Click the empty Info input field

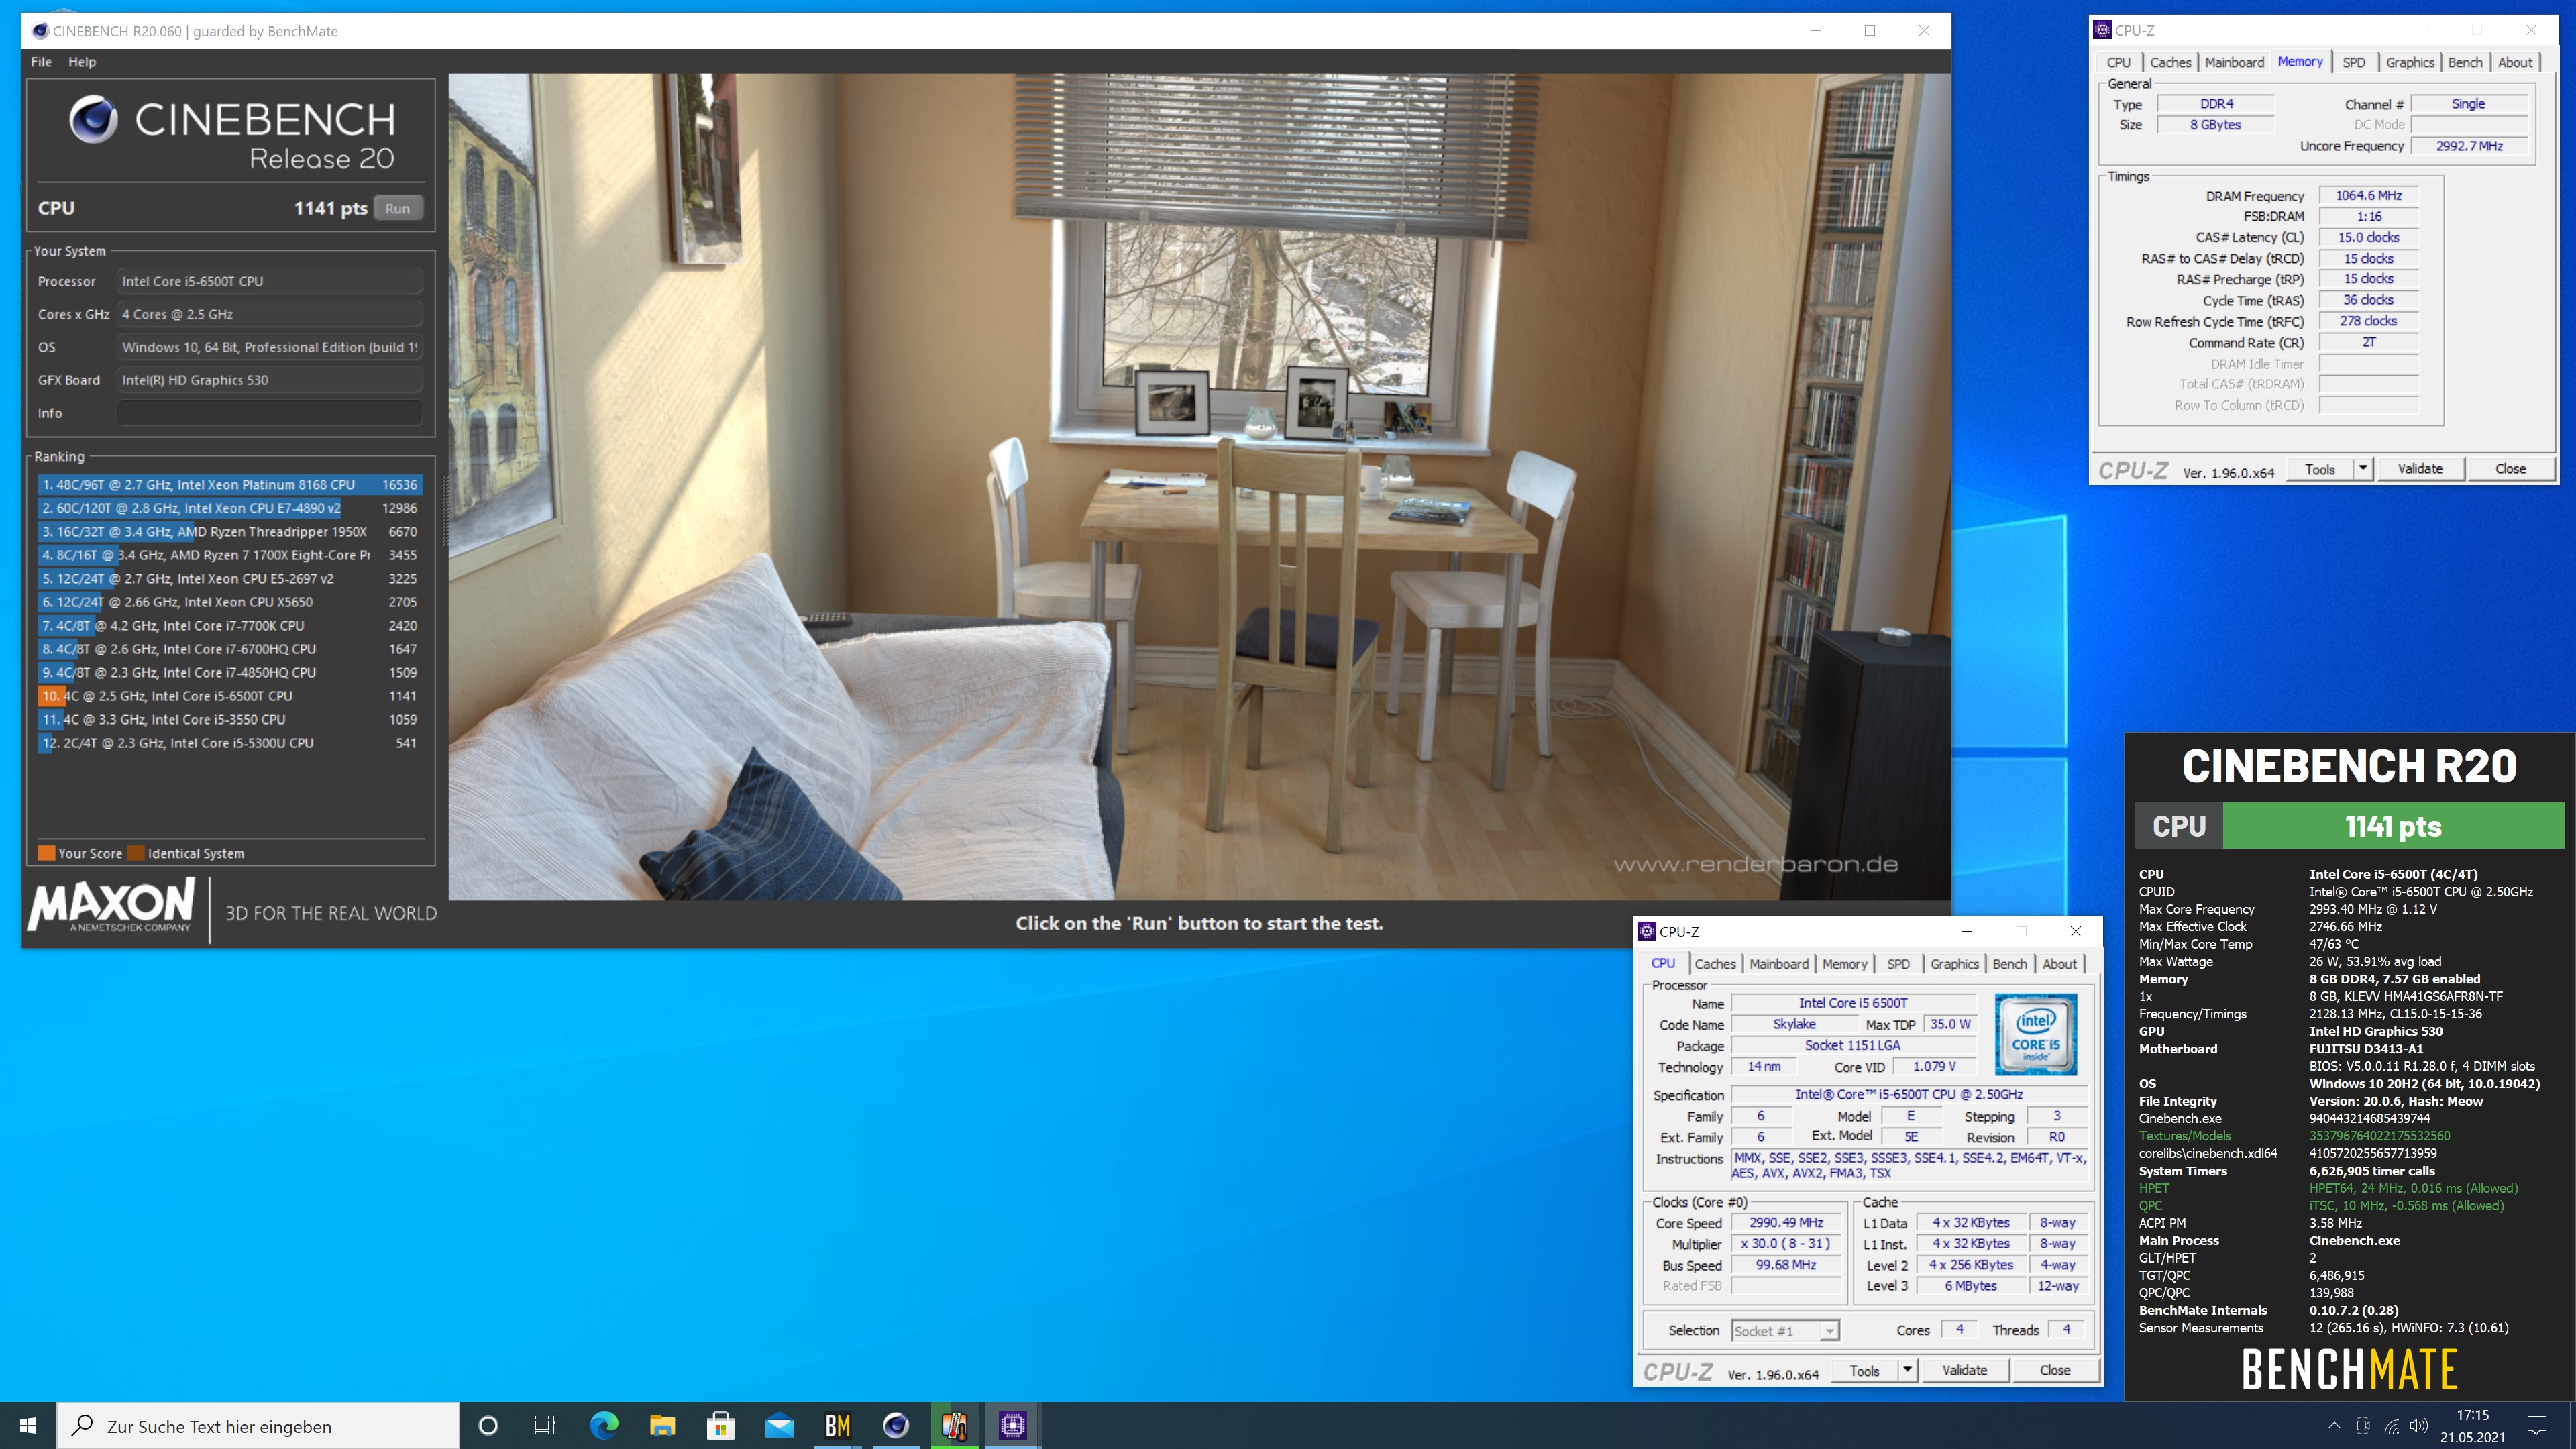(269, 413)
